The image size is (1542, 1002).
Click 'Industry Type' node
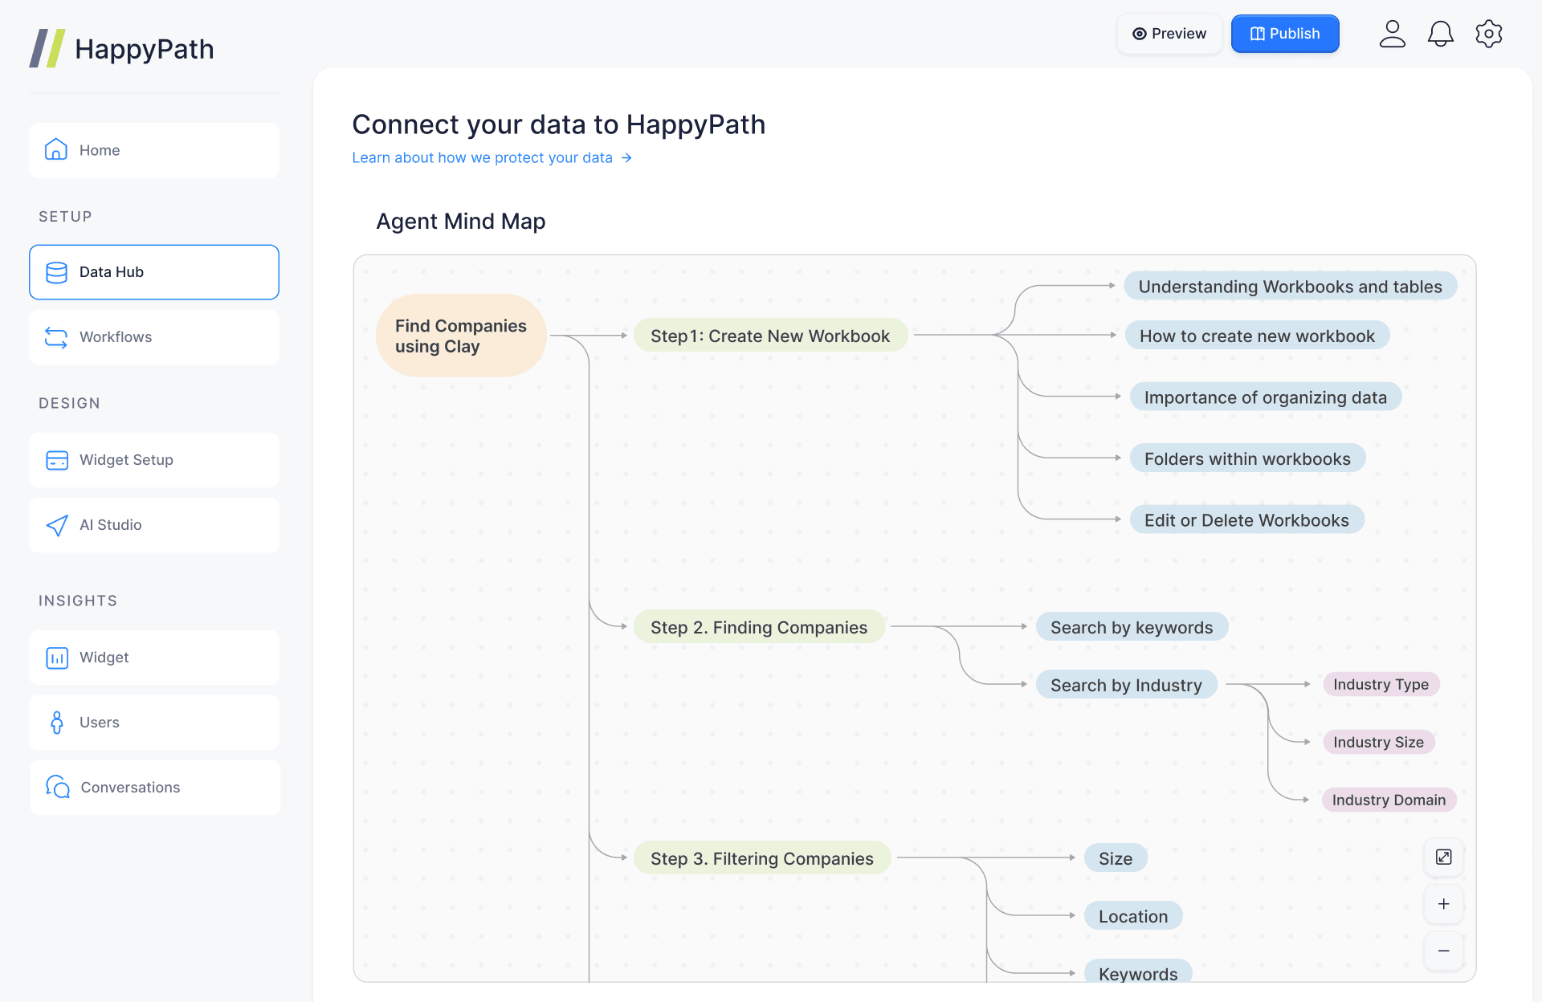point(1381,684)
